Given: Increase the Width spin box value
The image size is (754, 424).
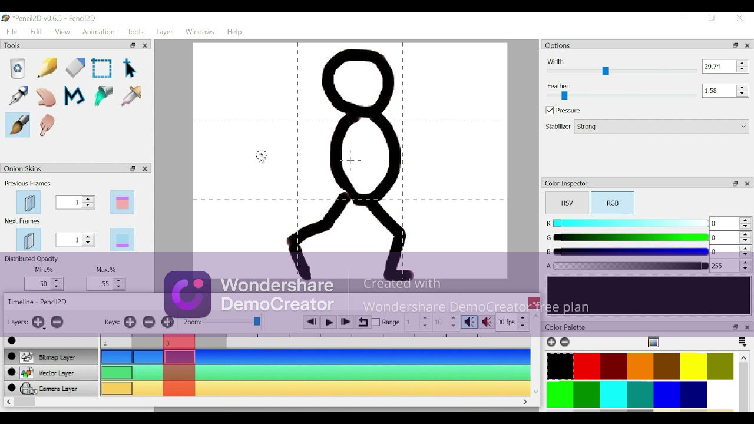Looking at the screenshot, I should click(x=742, y=63).
